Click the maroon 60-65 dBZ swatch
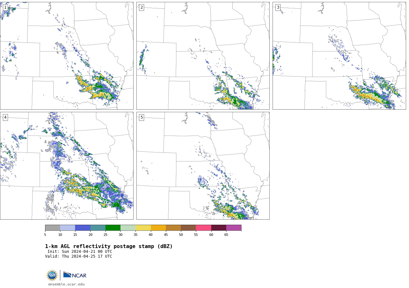409x288 pixels. [219, 228]
